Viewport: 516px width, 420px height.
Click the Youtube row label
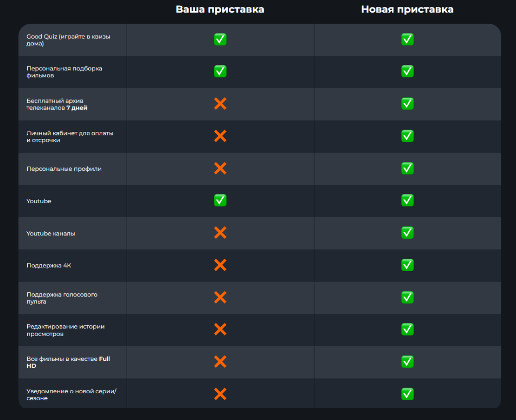(39, 201)
